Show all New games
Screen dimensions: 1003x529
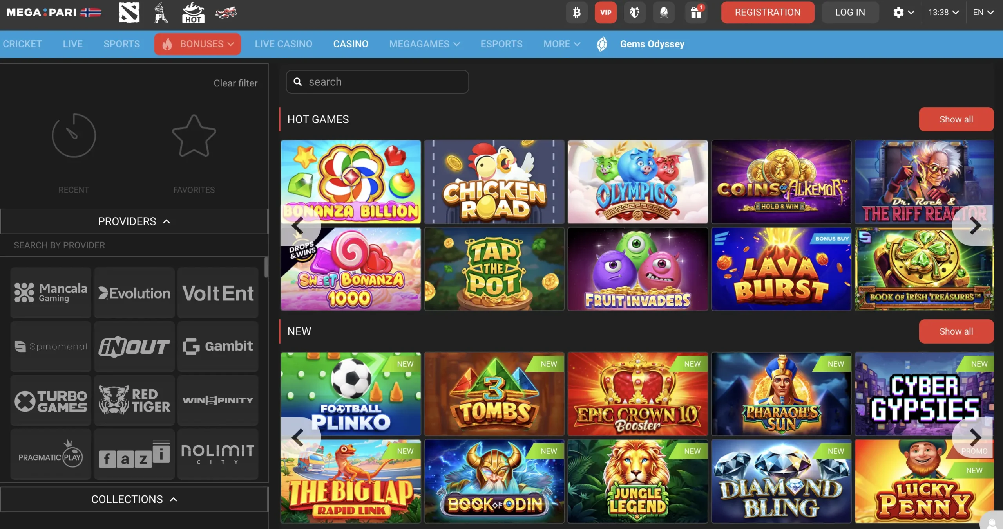click(x=956, y=331)
